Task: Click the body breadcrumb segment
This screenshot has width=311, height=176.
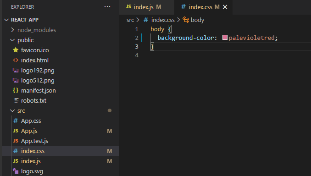Action: tap(197, 20)
